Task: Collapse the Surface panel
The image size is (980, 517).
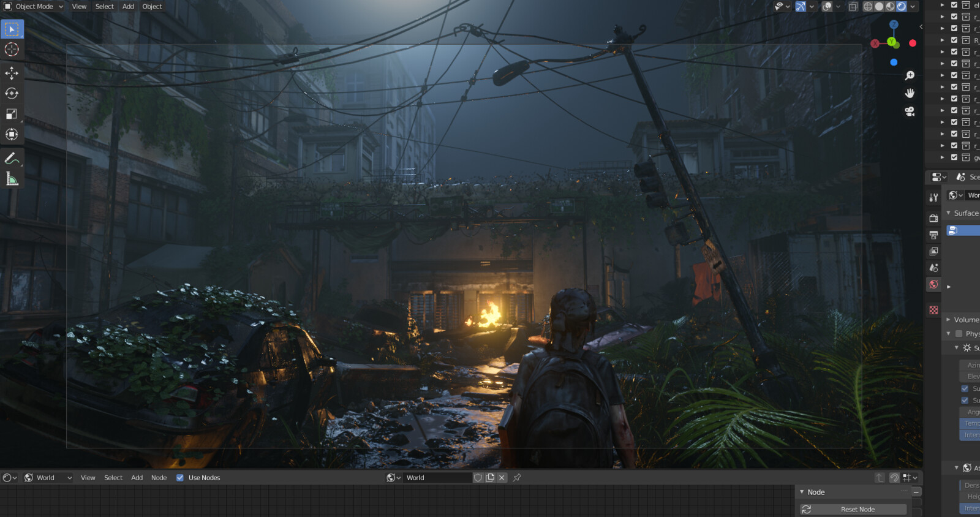Action: 949,213
